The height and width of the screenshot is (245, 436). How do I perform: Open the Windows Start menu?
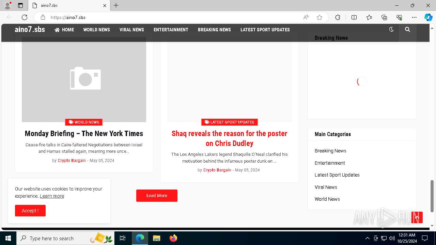[8, 238]
